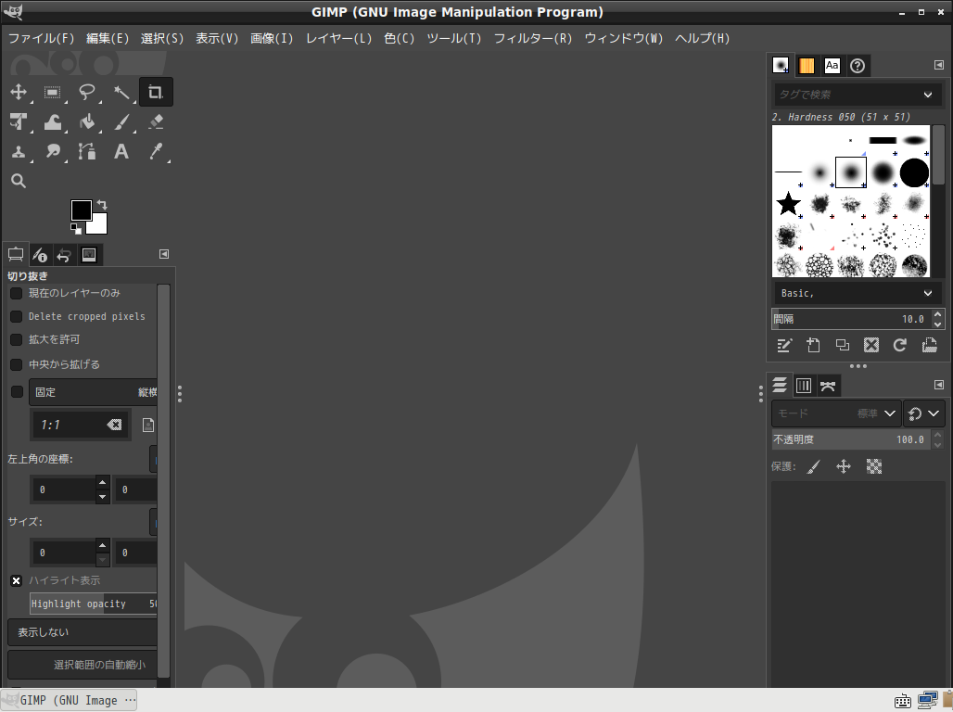The width and height of the screenshot is (953, 712).
Task: Create a new brush
Action: tap(813, 346)
